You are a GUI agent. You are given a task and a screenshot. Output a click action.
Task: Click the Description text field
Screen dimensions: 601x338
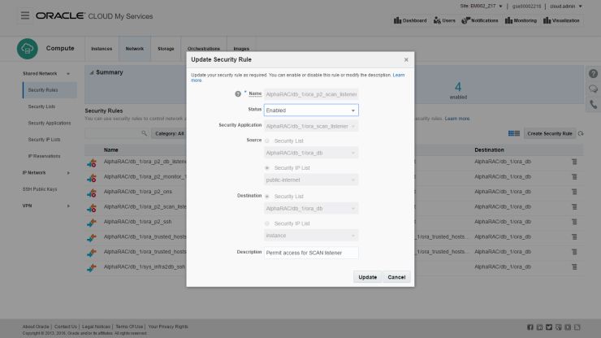[311, 253]
